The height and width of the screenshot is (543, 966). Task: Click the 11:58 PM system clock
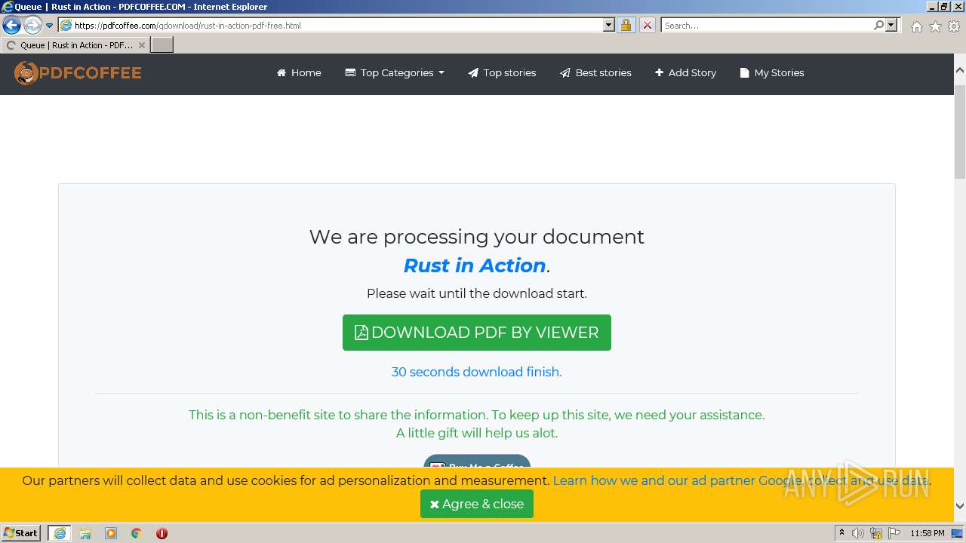pos(928,533)
